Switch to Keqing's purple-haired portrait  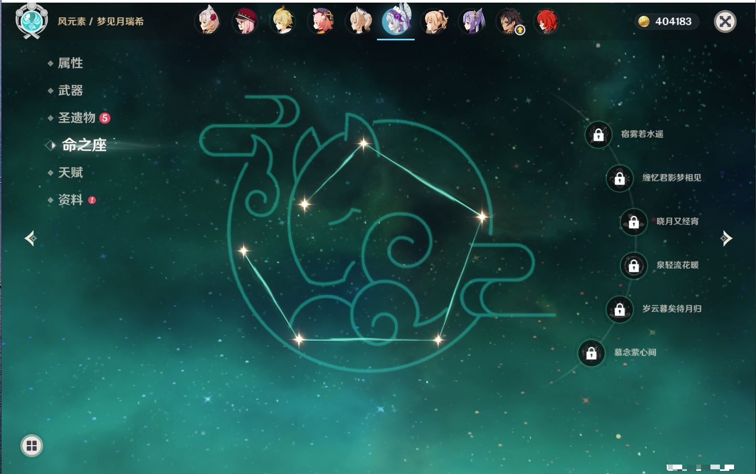(473, 21)
